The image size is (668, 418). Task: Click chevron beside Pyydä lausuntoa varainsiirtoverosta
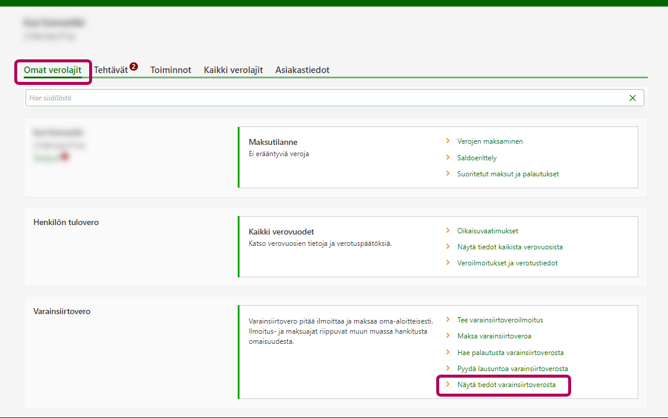coord(448,369)
